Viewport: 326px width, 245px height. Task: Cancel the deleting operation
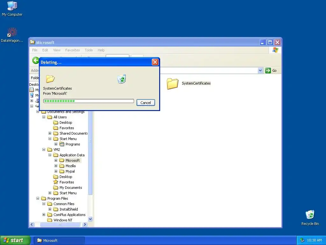[145, 102]
